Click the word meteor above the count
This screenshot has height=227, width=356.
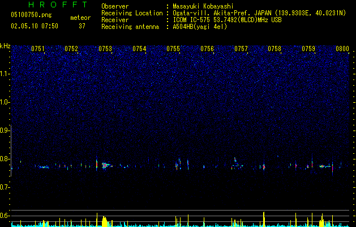(x=80, y=18)
